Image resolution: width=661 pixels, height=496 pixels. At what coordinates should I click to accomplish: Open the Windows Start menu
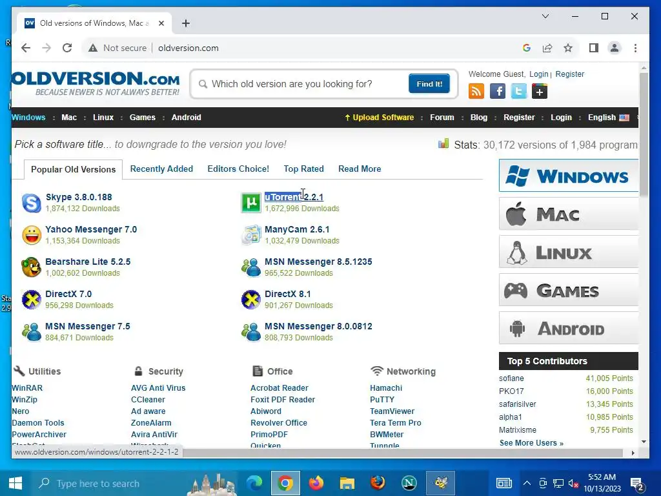[15, 483]
